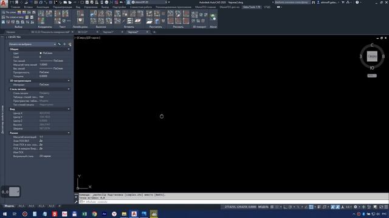Click the About globe icon in ribbon
The image size is (389, 218).
coord(213,18)
